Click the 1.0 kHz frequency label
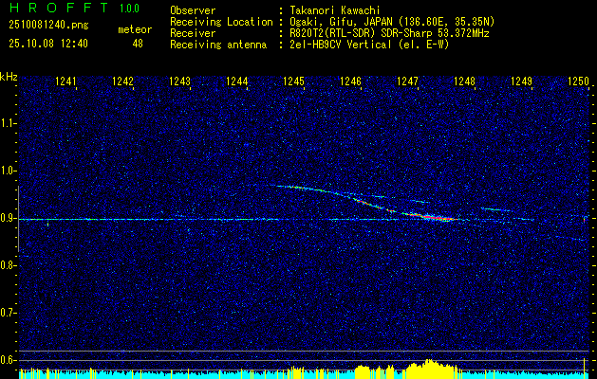 coord(8,171)
